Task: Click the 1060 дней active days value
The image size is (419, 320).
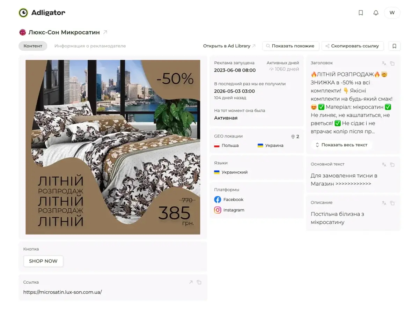Action: [284, 69]
